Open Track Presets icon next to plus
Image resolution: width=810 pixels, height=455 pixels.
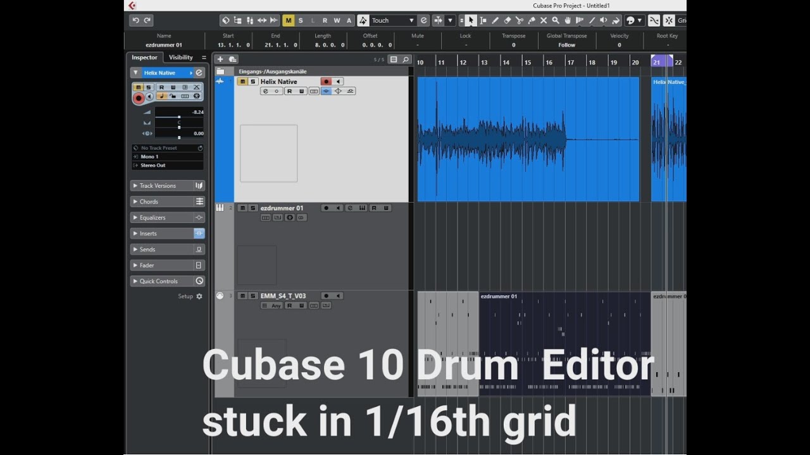pyautogui.click(x=232, y=59)
